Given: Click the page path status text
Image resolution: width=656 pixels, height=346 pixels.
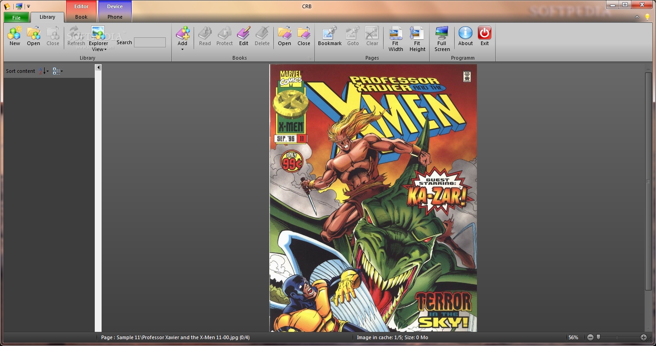Looking at the screenshot, I should [x=175, y=337].
